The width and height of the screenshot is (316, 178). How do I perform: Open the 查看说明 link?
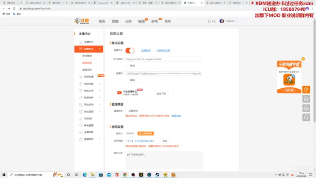pyautogui.click(x=176, y=116)
